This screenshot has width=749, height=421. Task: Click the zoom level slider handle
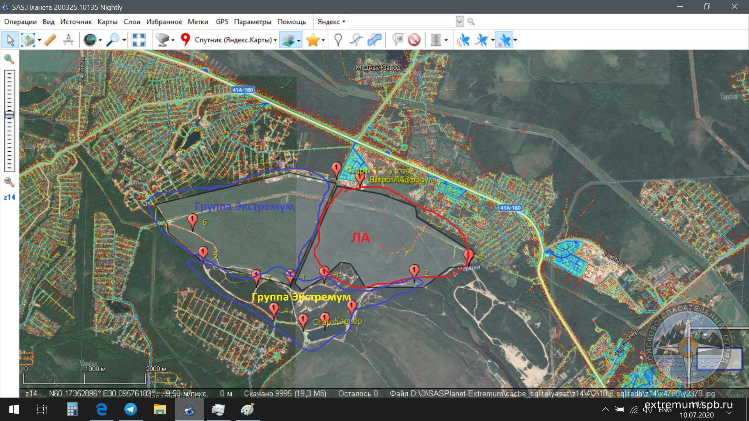[x=9, y=115]
